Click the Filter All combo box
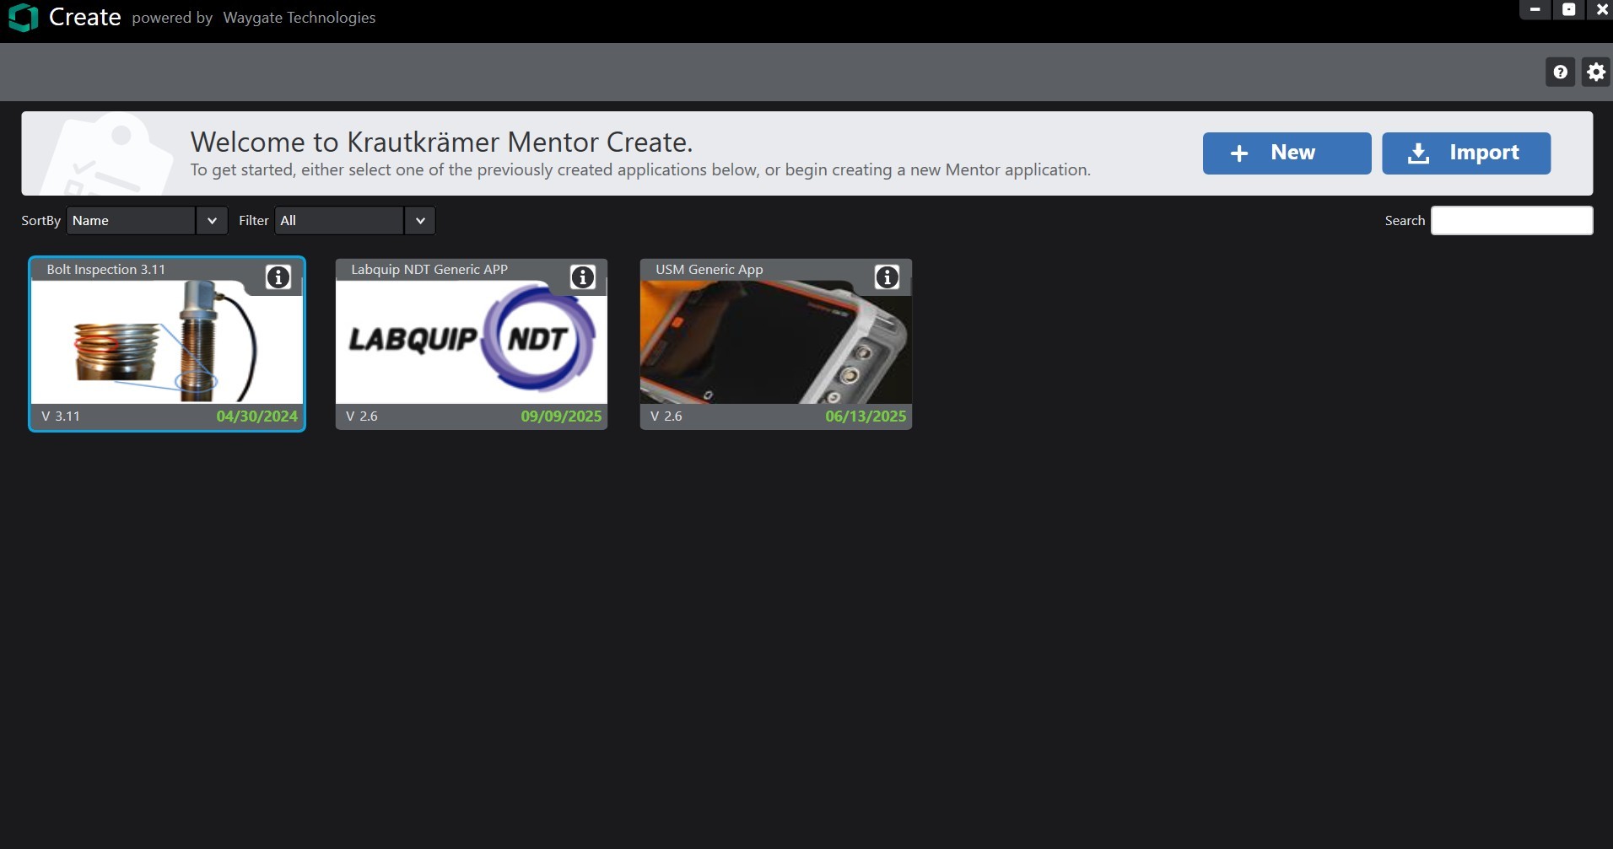This screenshot has height=849, width=1613. point(339,221)
